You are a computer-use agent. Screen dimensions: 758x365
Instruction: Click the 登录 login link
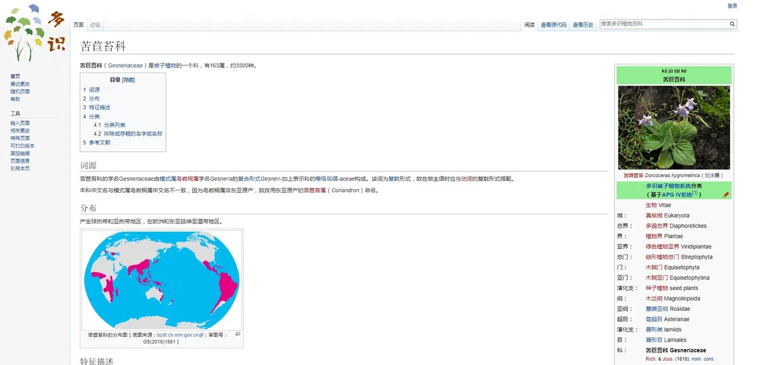[732, 6]
